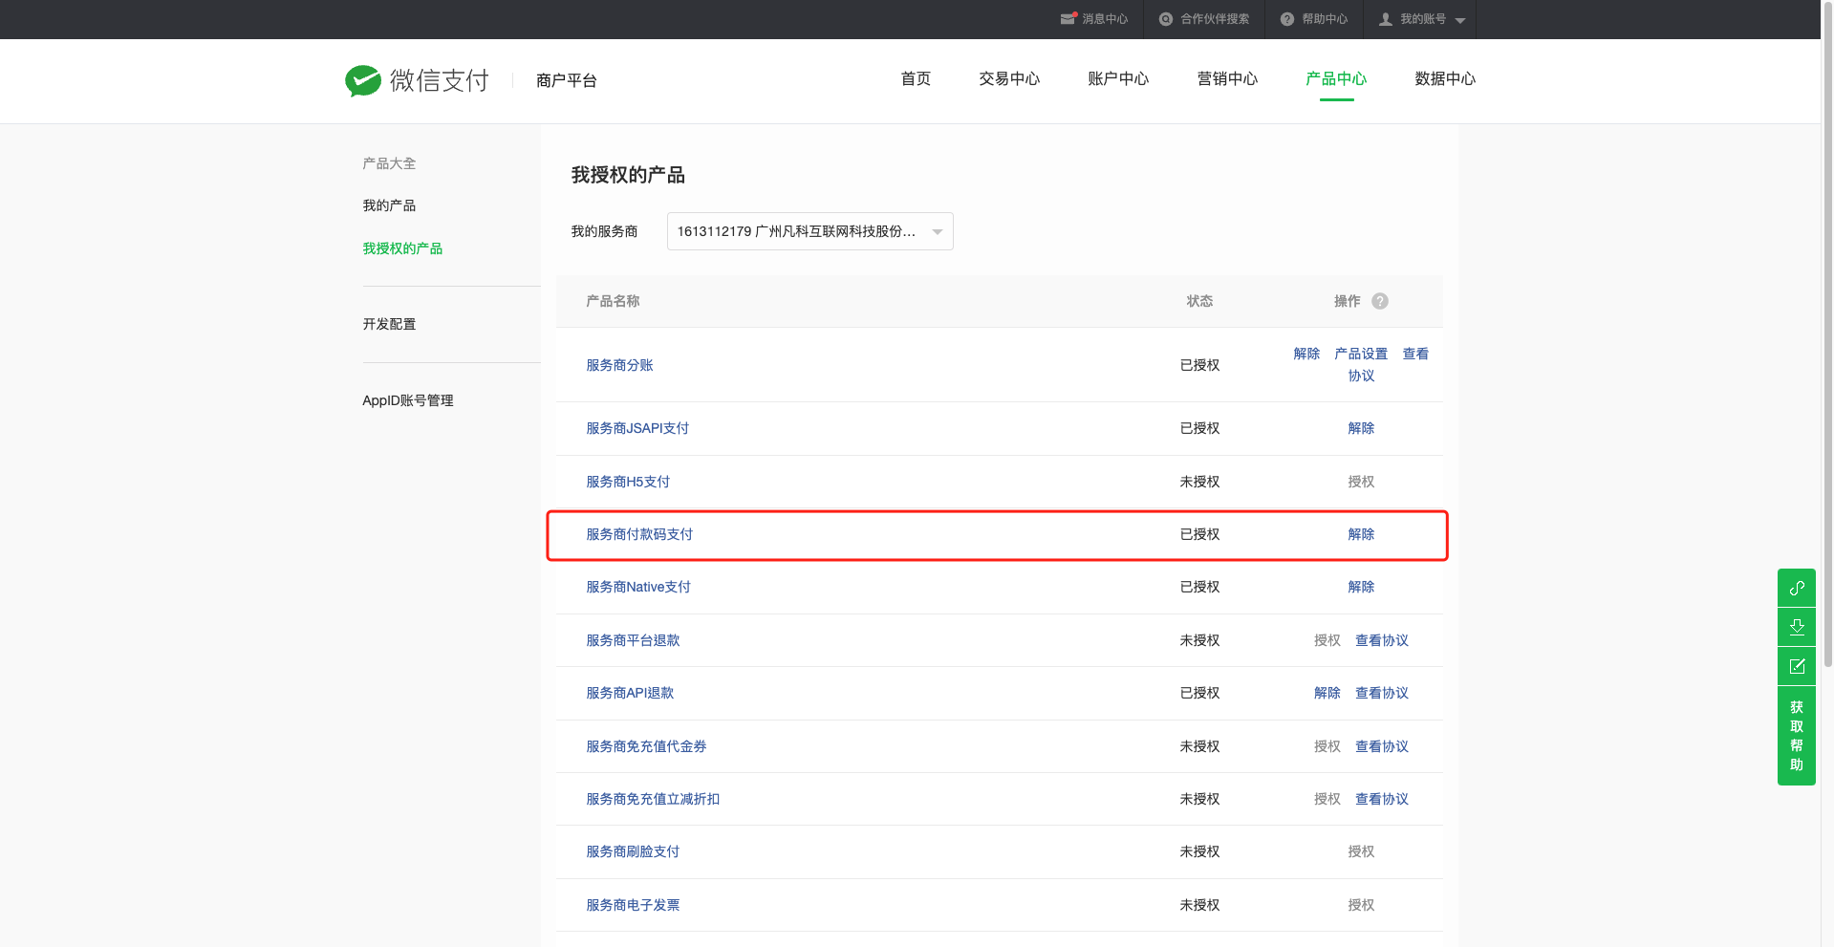This screenshot has width=1834, height=947.
Task: Open the 获取帮助 side button
Action: point(1797,736)
